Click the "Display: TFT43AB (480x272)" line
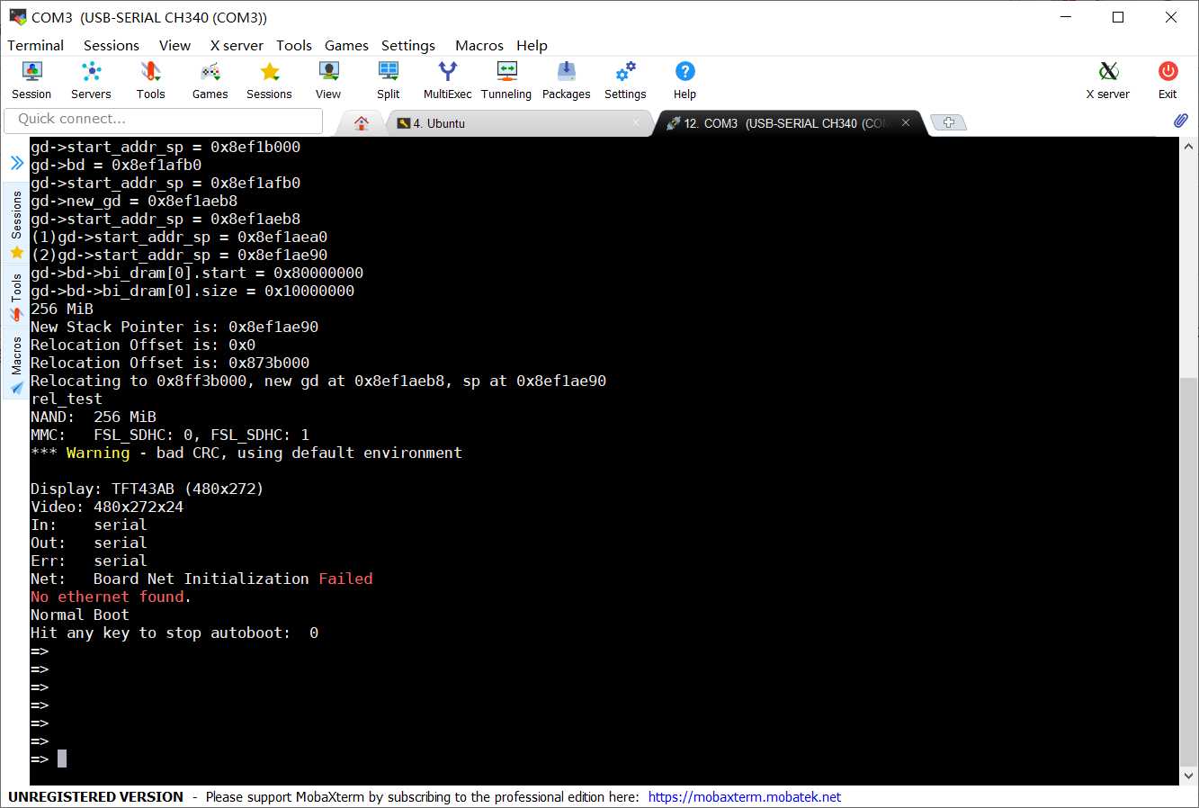 click(x=148, y=489)
